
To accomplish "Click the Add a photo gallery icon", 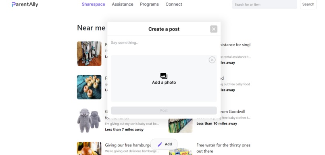I will point(164,76).
